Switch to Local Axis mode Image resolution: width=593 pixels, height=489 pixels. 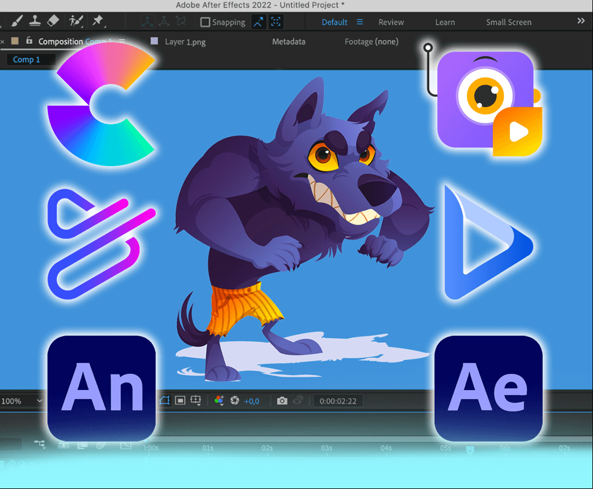(147, 22)
